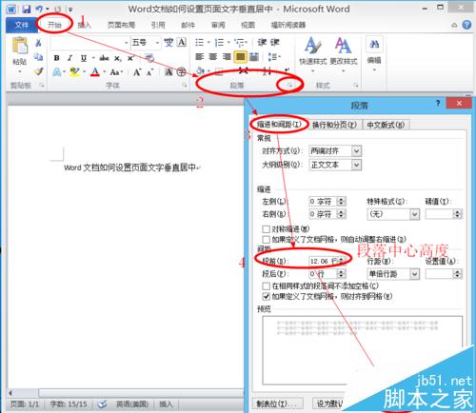Adjust left indent spinner
The height and width of the screenshot is (413, 476).
pyautogui.click(x=342, y=201)
